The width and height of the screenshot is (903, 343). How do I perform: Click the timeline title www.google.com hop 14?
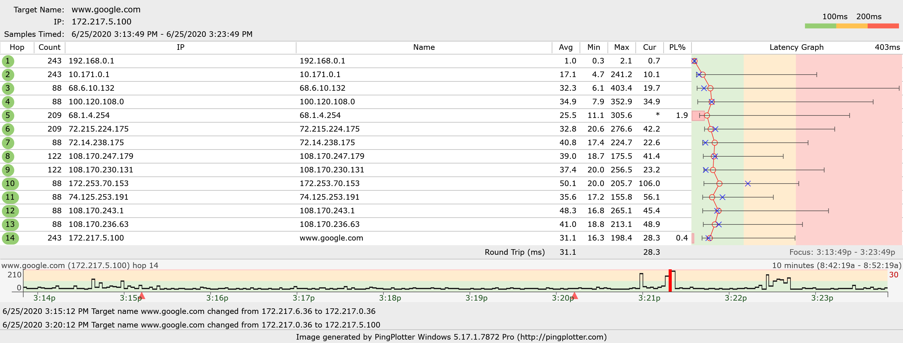click(80, 266)
